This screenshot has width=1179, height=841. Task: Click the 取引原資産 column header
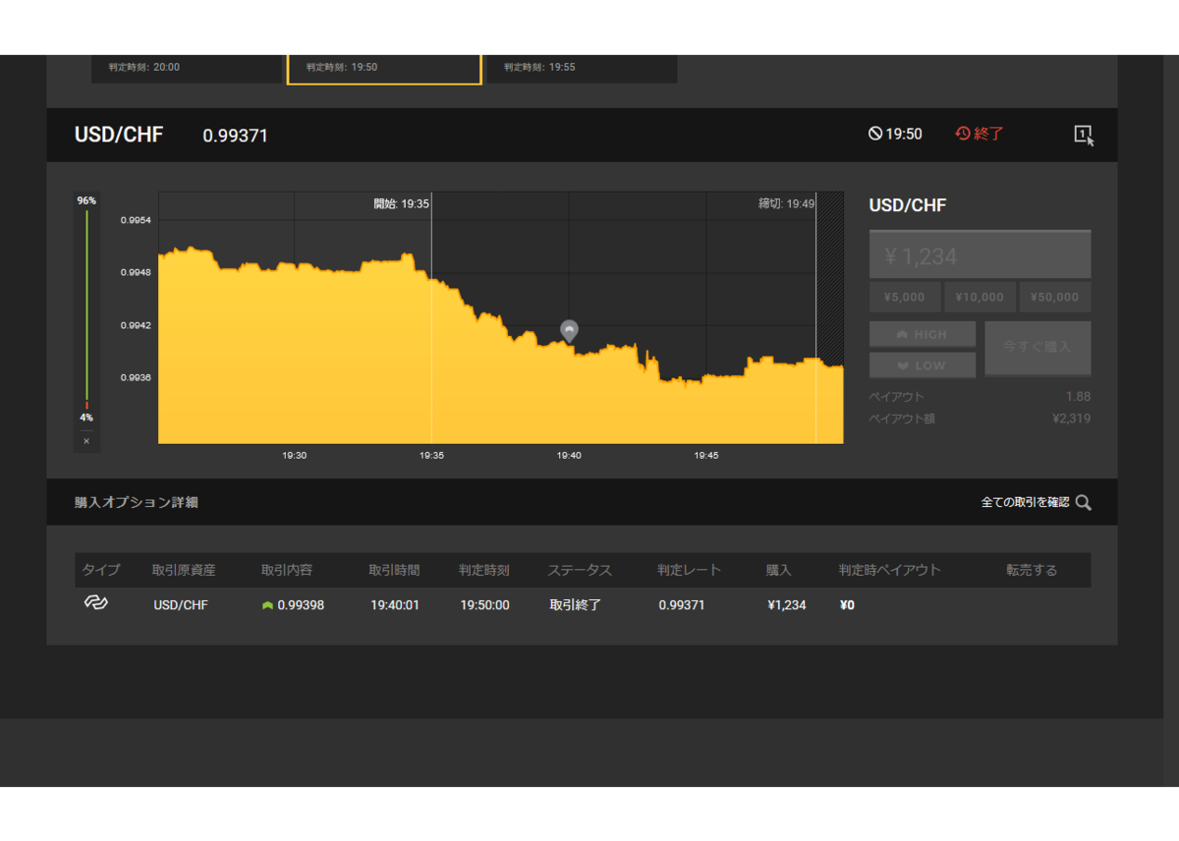coord(183,570)
